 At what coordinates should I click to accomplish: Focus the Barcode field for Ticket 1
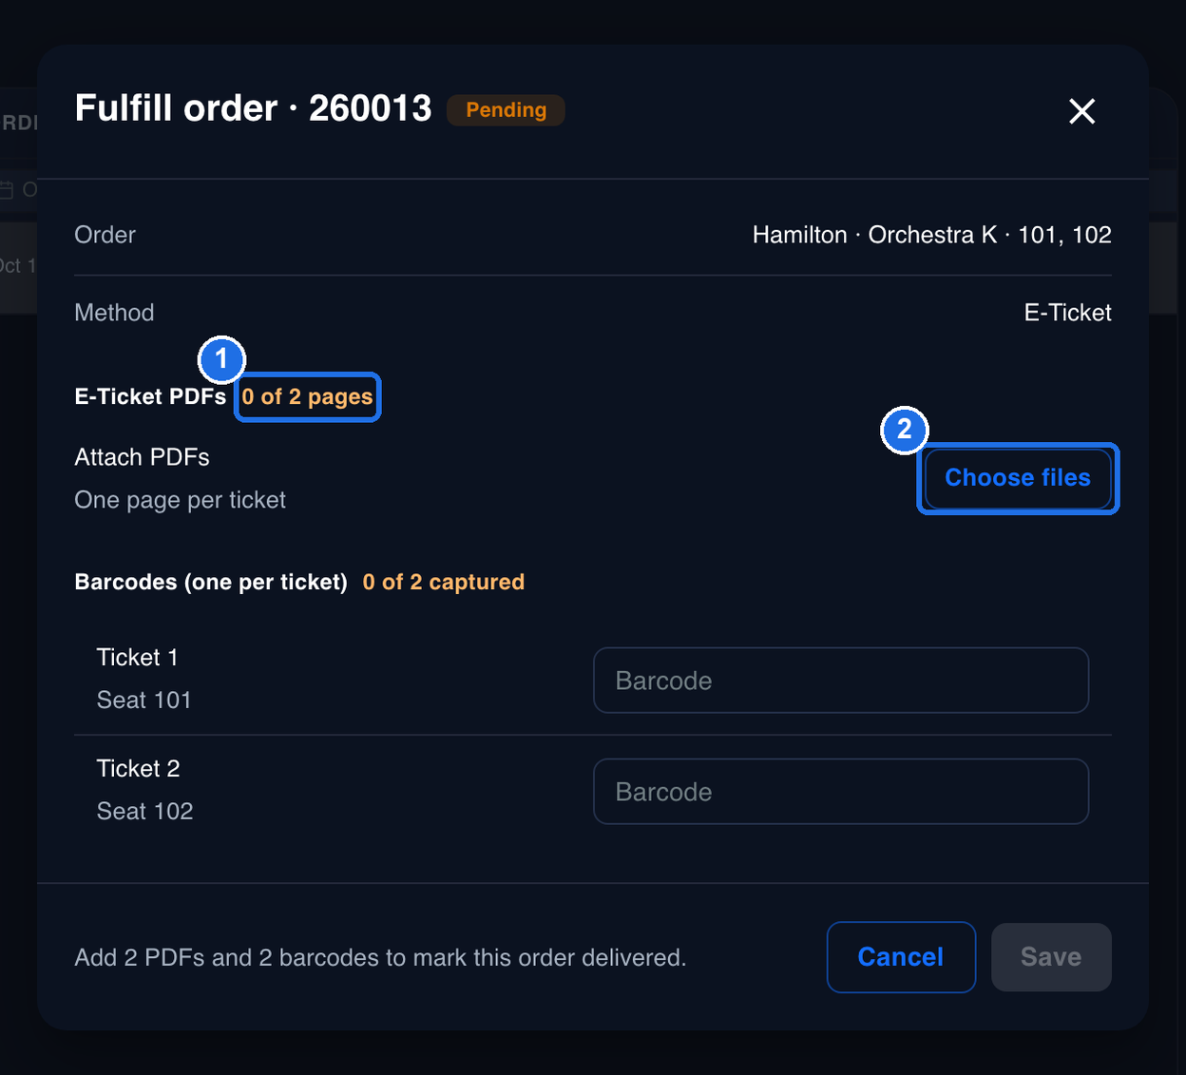pos(841,681)
